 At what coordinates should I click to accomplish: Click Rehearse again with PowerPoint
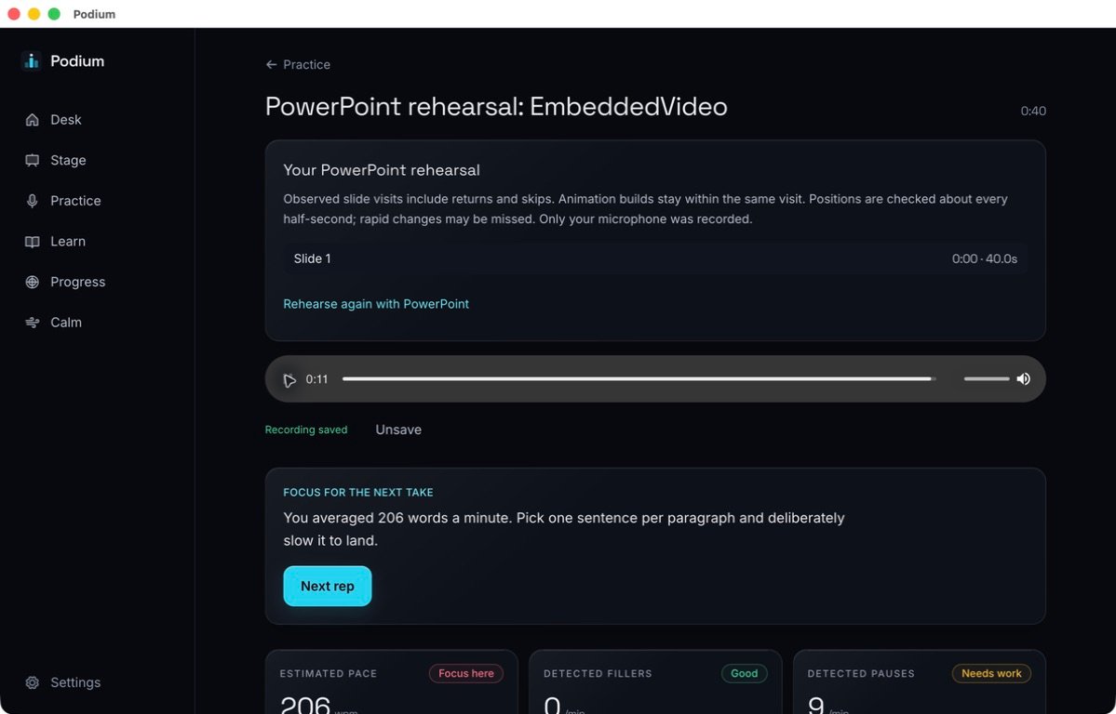click(376, 304)
